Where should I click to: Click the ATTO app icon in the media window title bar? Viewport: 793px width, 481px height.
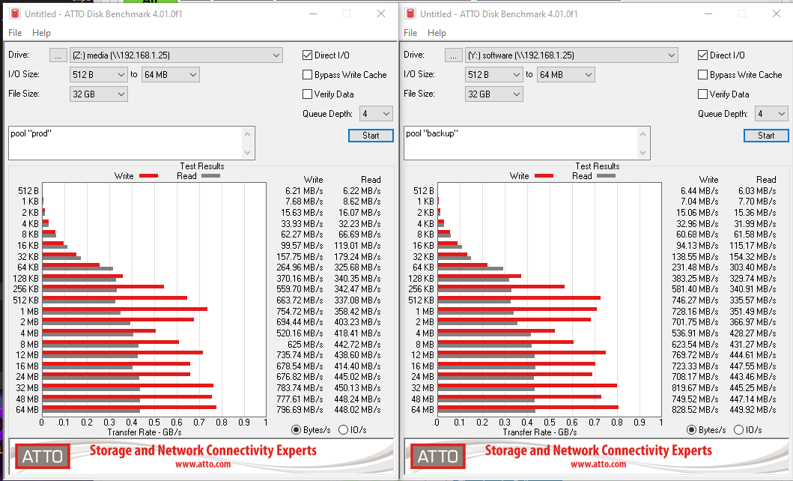pos(15,13)
